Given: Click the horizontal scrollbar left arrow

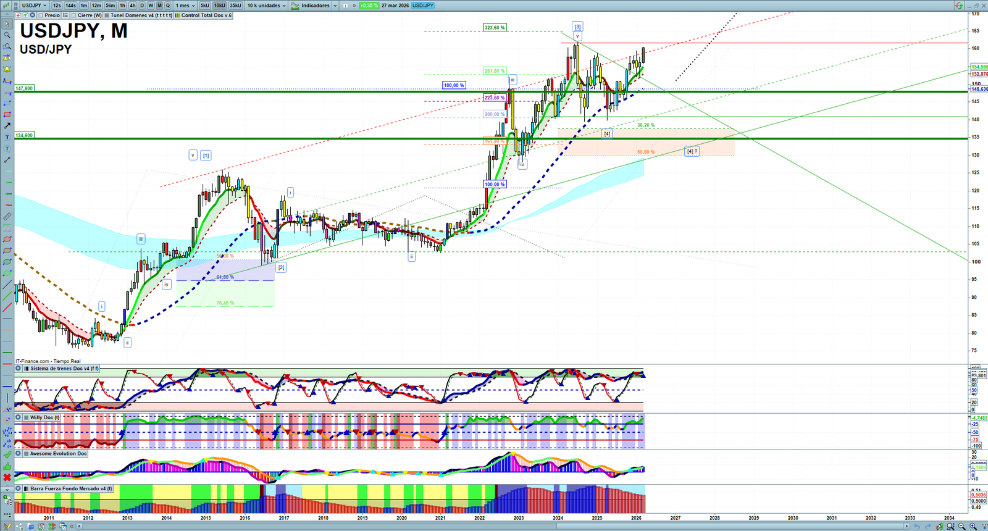Looking at the screenshot, I should [79, 527].
